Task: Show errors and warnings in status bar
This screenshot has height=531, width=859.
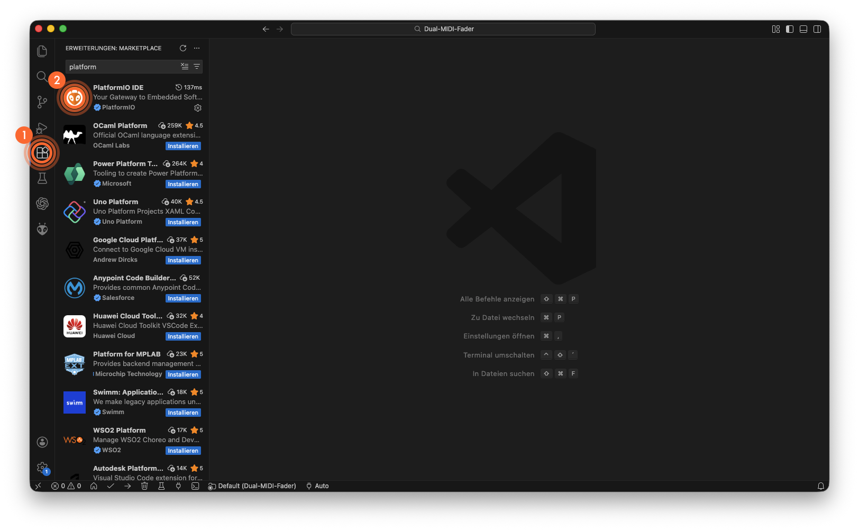Action: 66,486
